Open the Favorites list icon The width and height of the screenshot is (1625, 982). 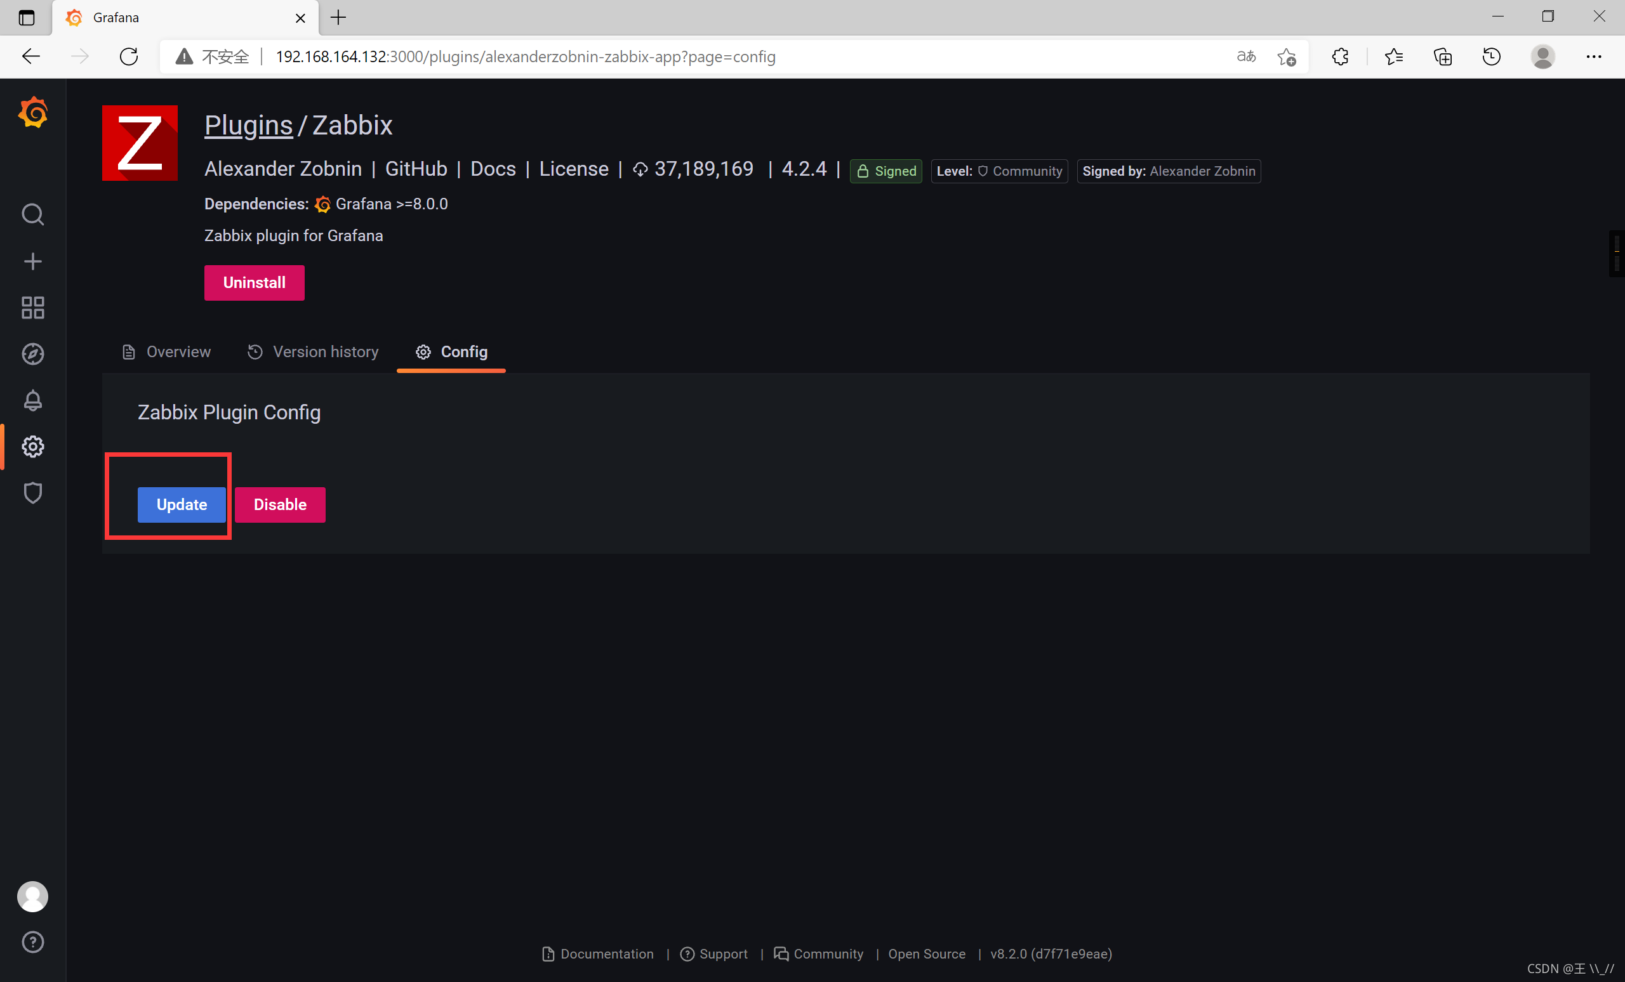1393,56
